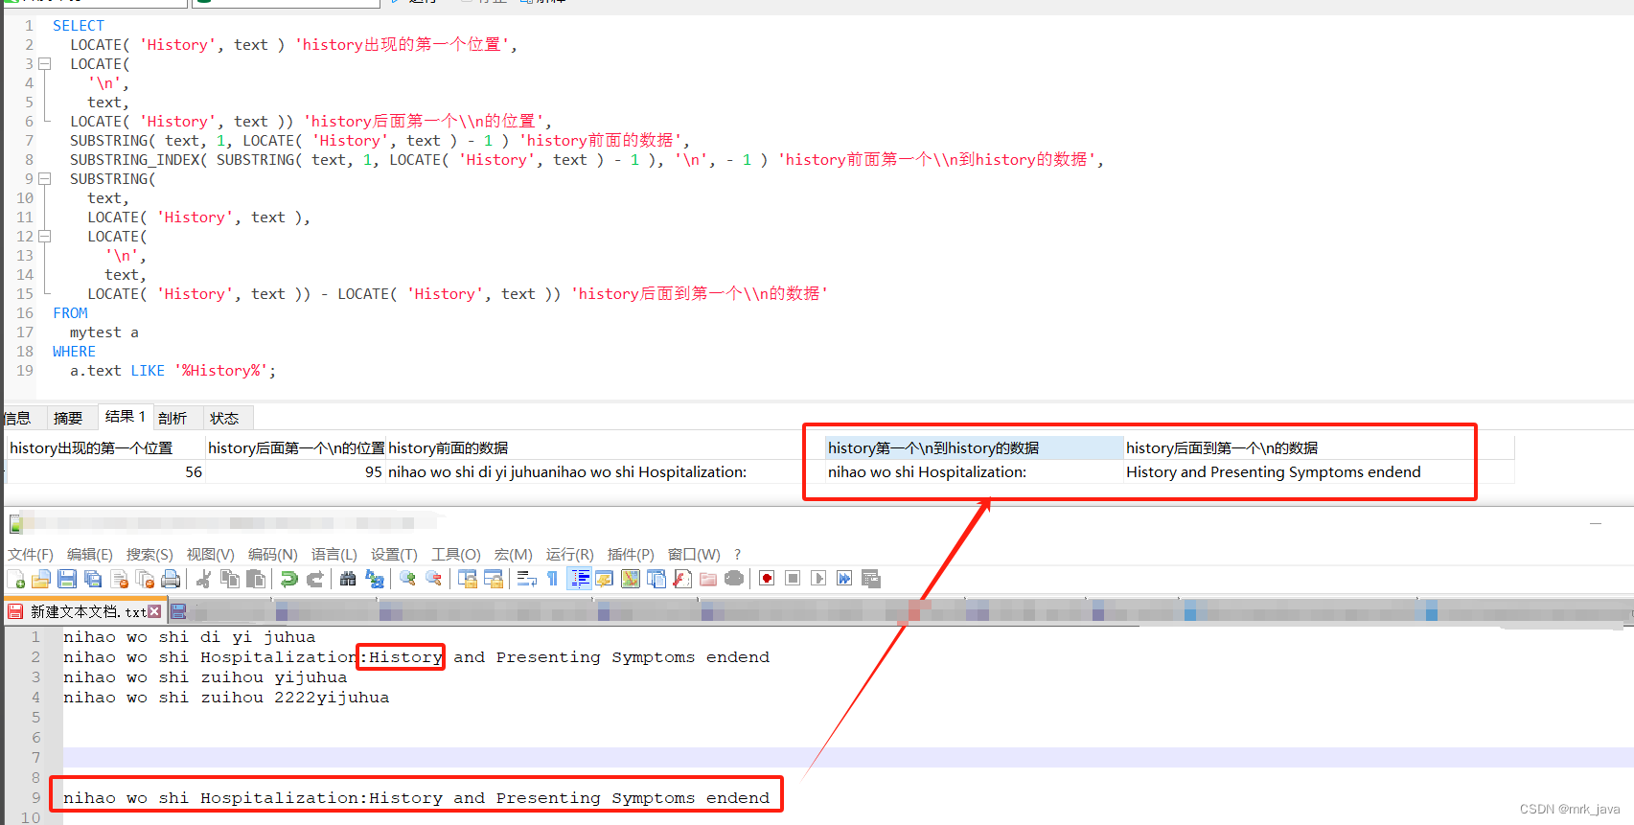Toggle the indent guide toolbar button
This screenshot has width=1634, height=825.
pyautogui.click(x=579, y=579)
